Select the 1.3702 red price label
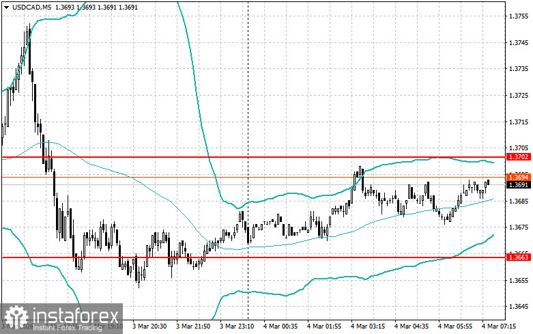Viewport: 533px width, 334px height. 519,157
